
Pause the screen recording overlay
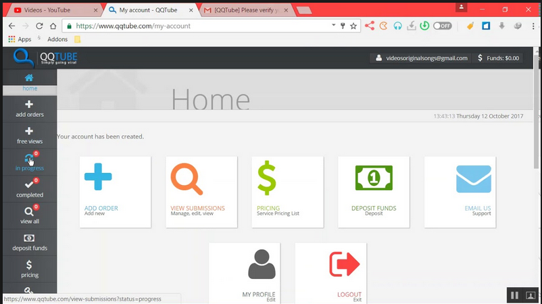point(514,295)
